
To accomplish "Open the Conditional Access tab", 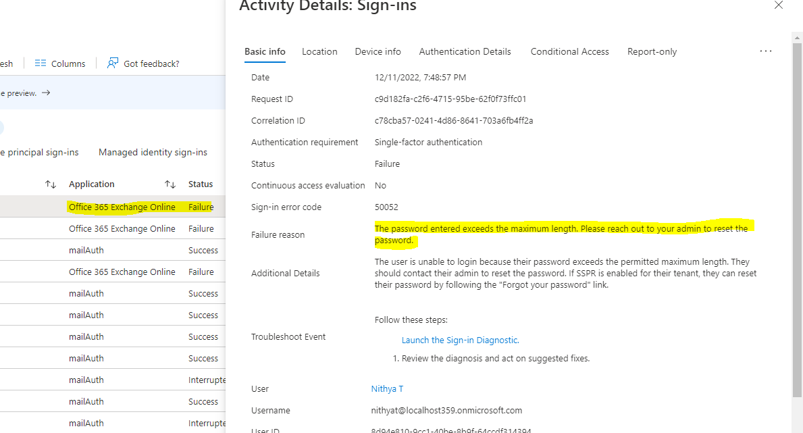I will pyautogui.click(x=569, y=52).
